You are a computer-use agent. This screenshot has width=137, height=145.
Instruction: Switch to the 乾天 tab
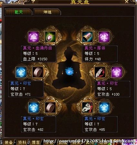point(18,12)
